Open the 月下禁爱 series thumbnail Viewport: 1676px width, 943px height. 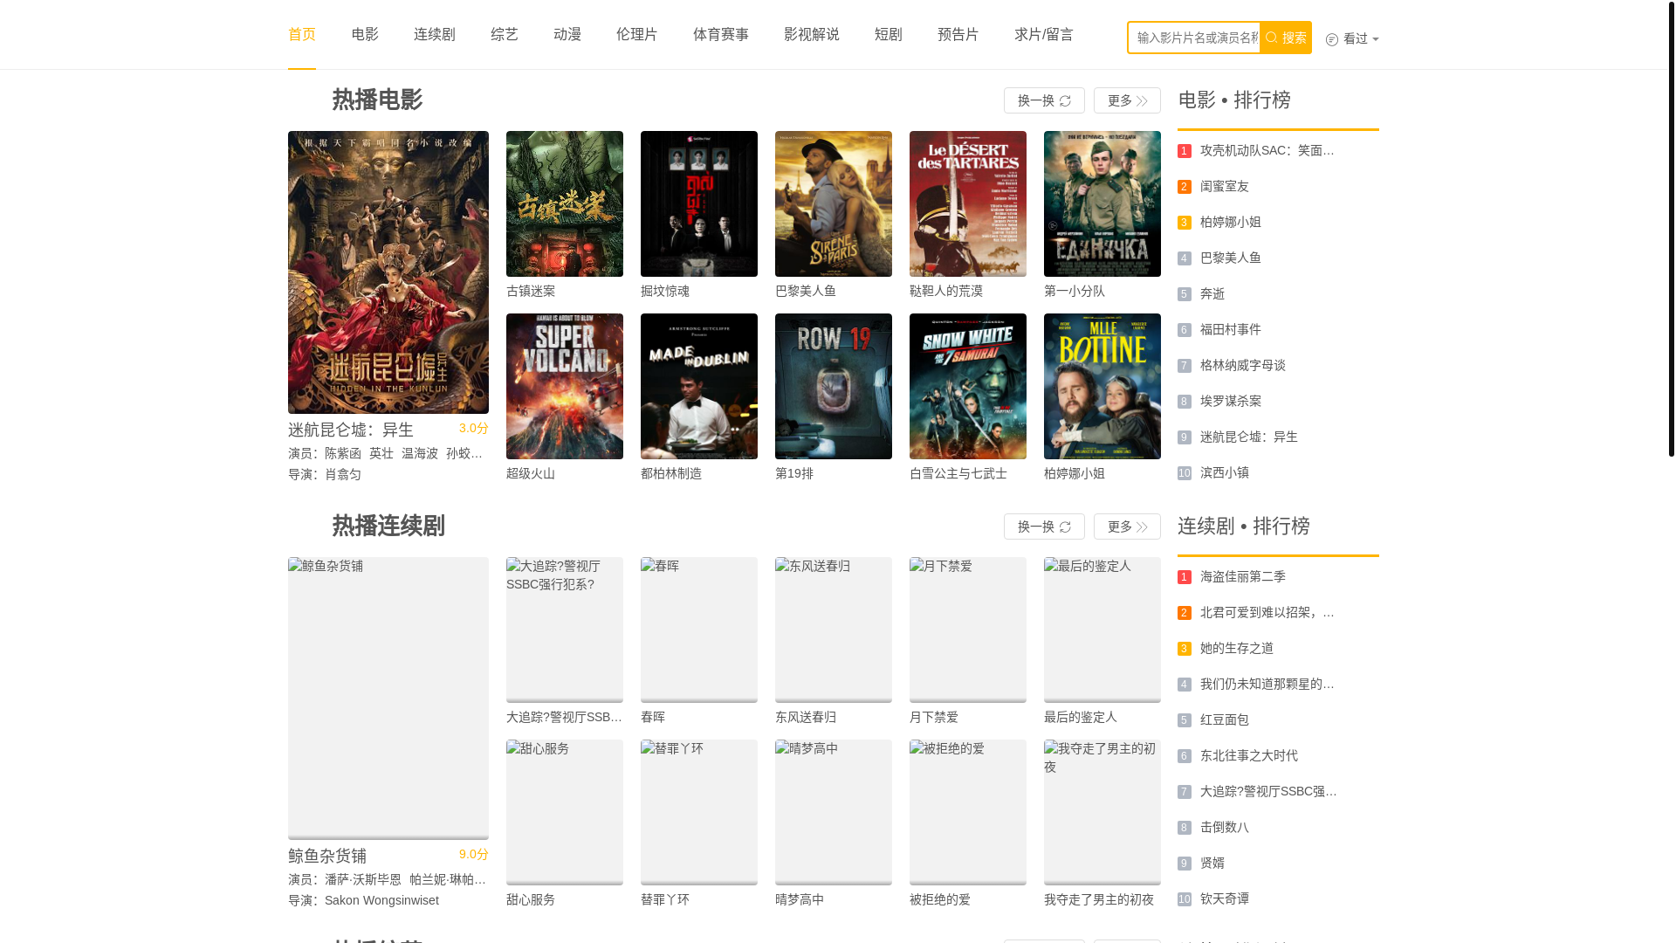968,630
